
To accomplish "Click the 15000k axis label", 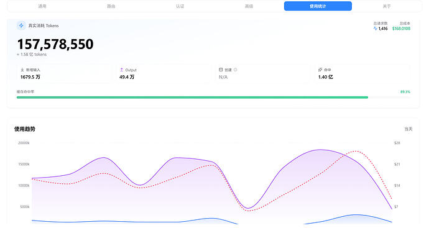I will coord(24,164).
